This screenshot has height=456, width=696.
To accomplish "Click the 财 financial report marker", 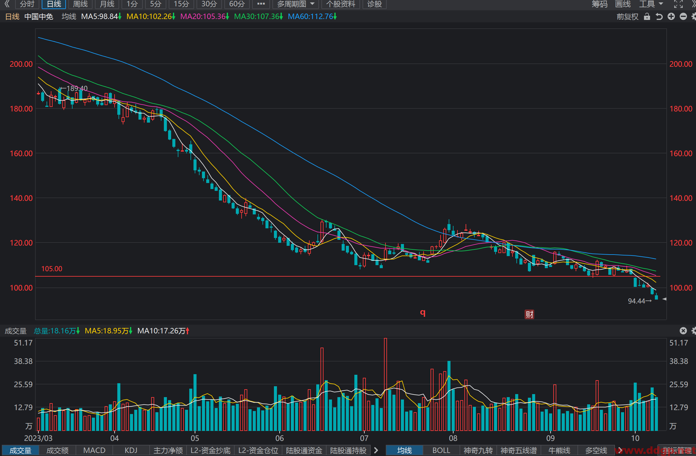I will coord(529,314).
